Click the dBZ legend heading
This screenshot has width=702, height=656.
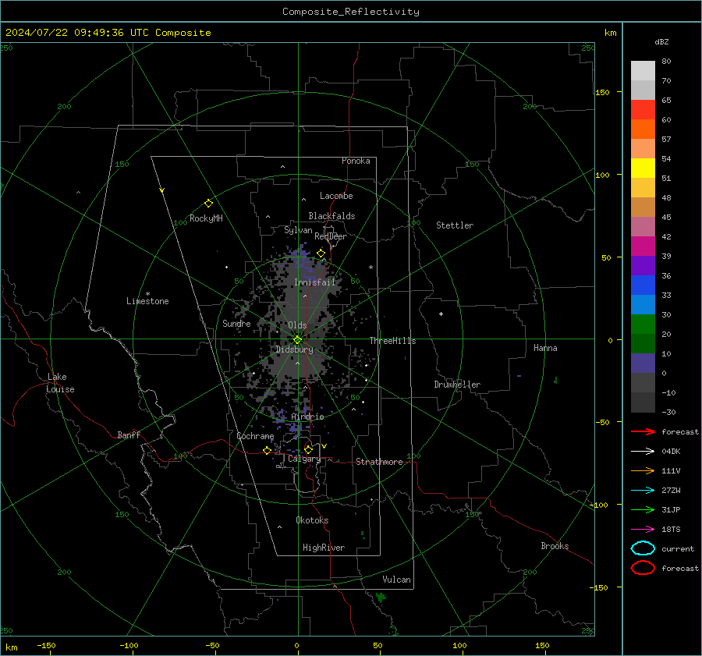661,41
